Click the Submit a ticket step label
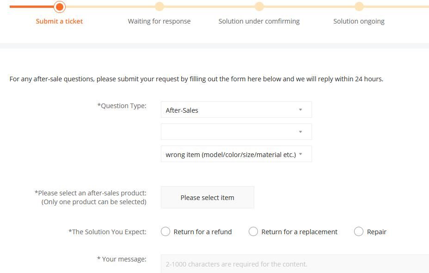The image size is (429, 273). 59,21
